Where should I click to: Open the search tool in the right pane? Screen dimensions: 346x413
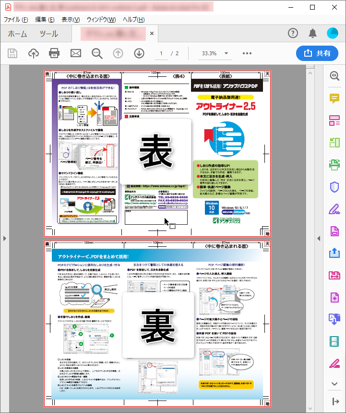pyautogui.click(x=334, y=76)
